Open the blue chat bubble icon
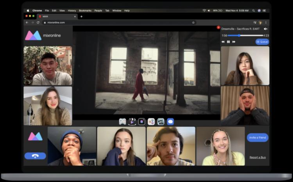293x182 pixels. (170, 122)
